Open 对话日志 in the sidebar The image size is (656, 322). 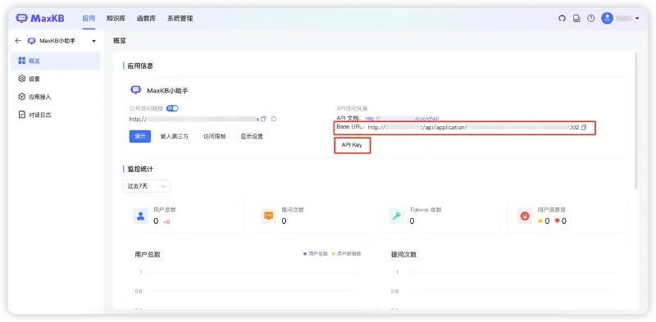coord(55,115)
